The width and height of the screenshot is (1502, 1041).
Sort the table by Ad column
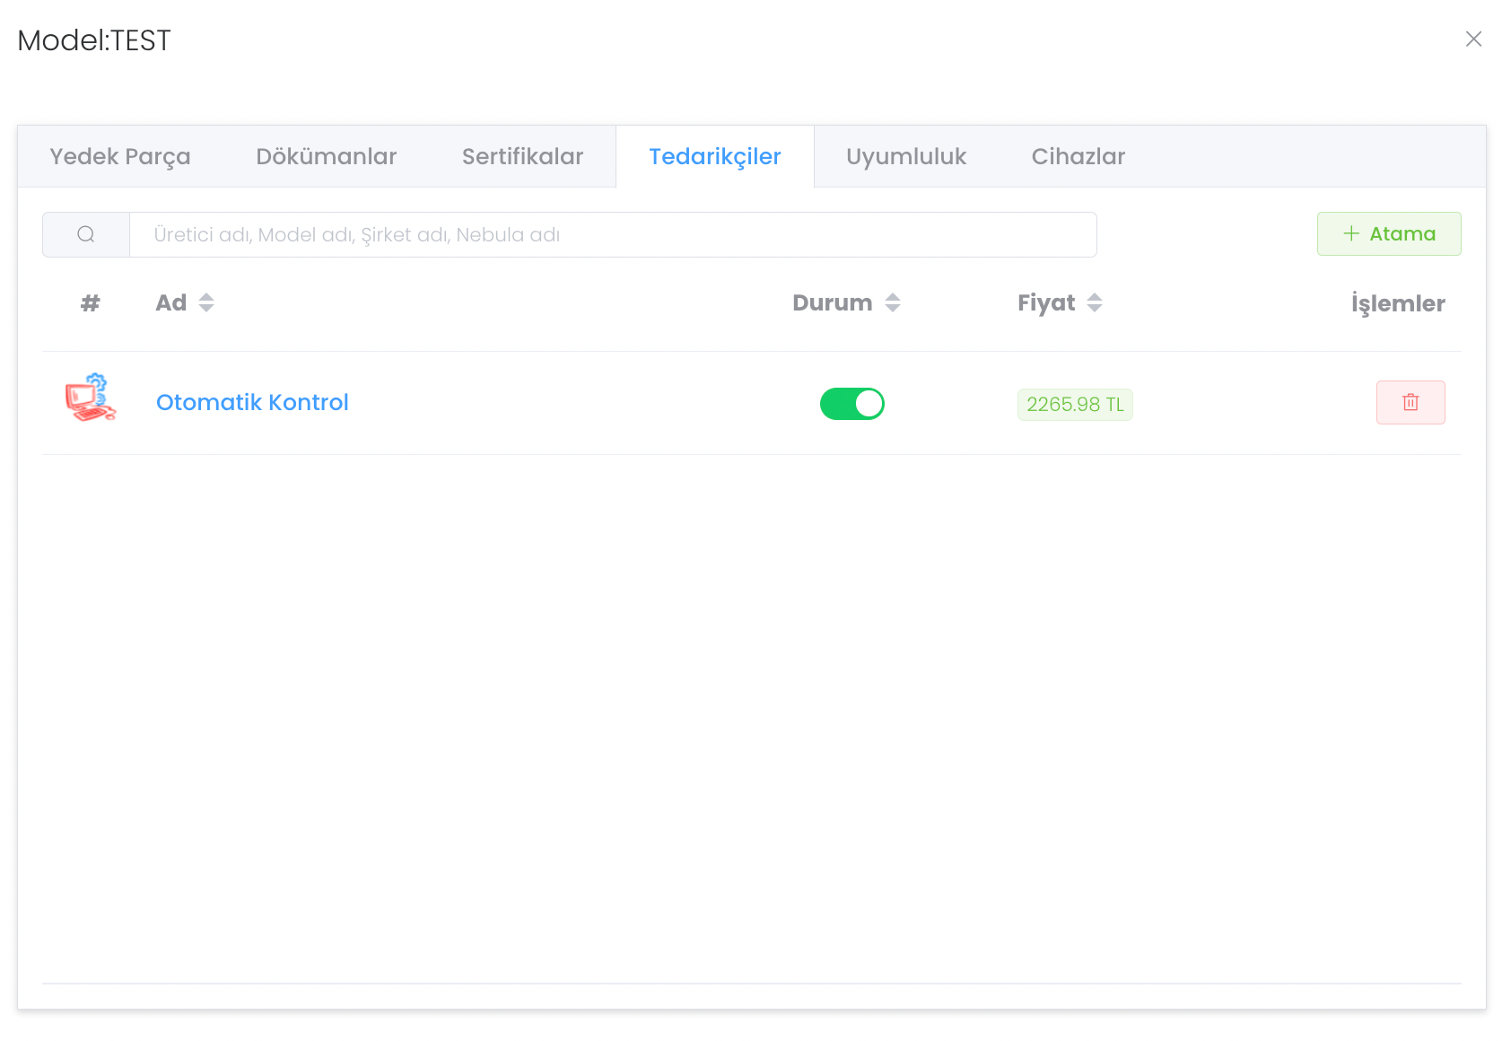pyautogui.click(x=206, y=302)
